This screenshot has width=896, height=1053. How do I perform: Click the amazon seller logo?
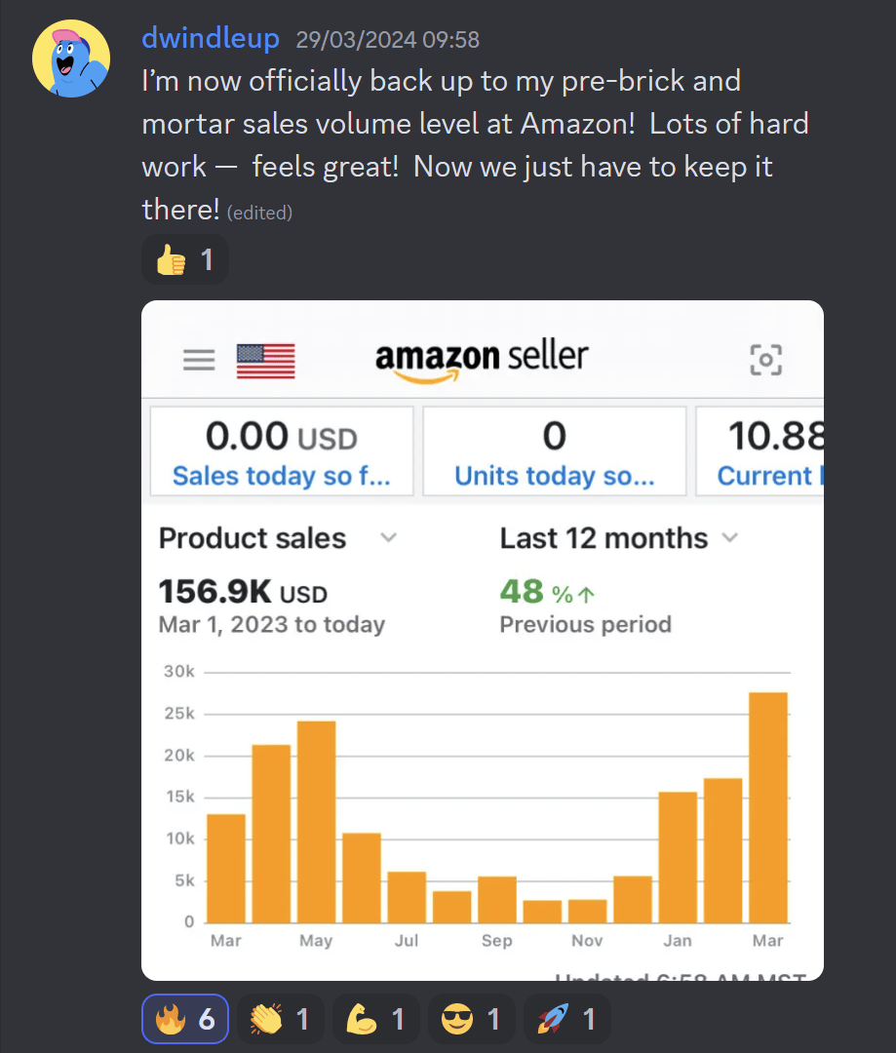point(481,359)
